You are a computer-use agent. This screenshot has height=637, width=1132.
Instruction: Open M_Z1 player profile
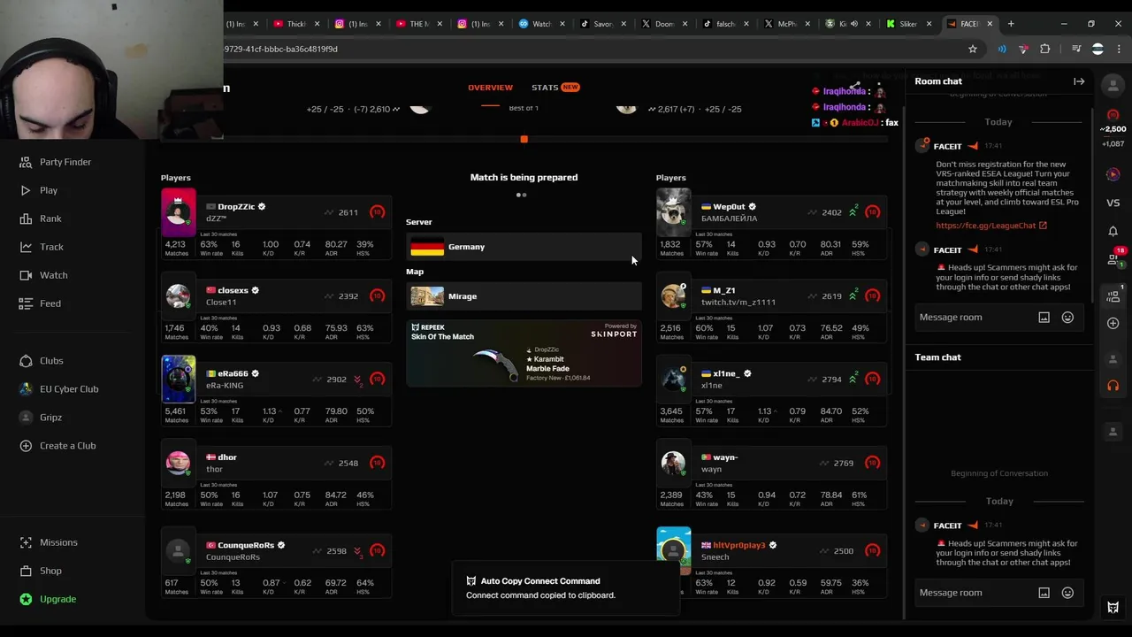723,290
